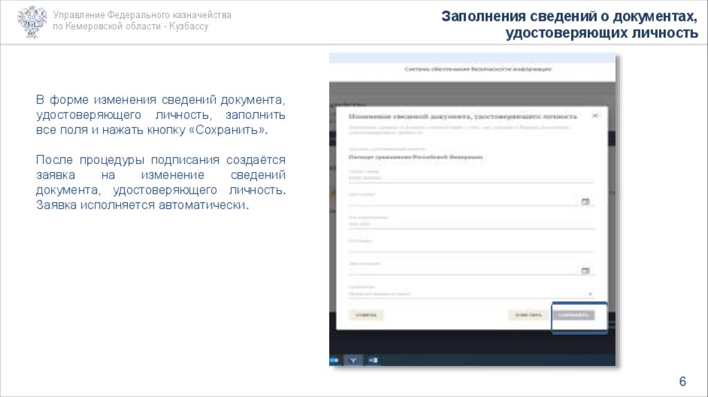Open Yandex Browser icon in the taskbar
Image resolution: width=708 pixels, height=397 pixels.
click(353, 360)
